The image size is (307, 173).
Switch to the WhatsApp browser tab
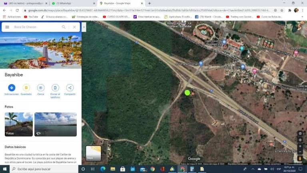[x=72, y=3]
